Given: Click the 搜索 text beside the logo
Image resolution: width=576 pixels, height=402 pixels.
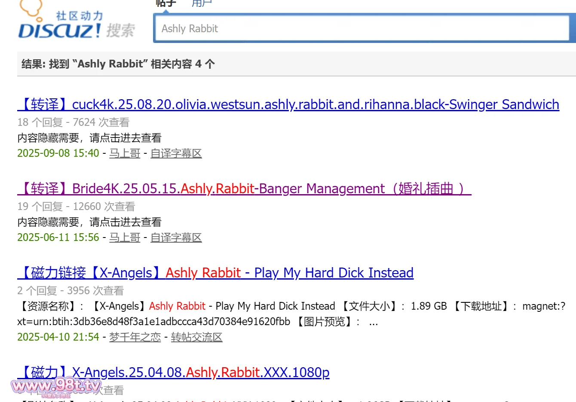Looking at the screenshot, I should tap(120, 30).
